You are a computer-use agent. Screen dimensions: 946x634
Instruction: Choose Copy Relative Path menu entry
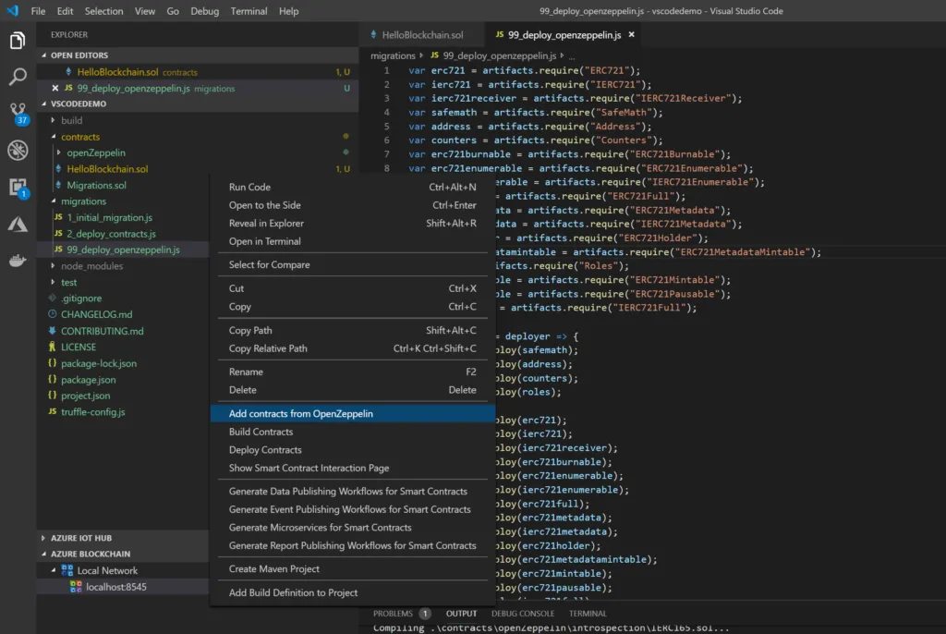coord(352,348)
